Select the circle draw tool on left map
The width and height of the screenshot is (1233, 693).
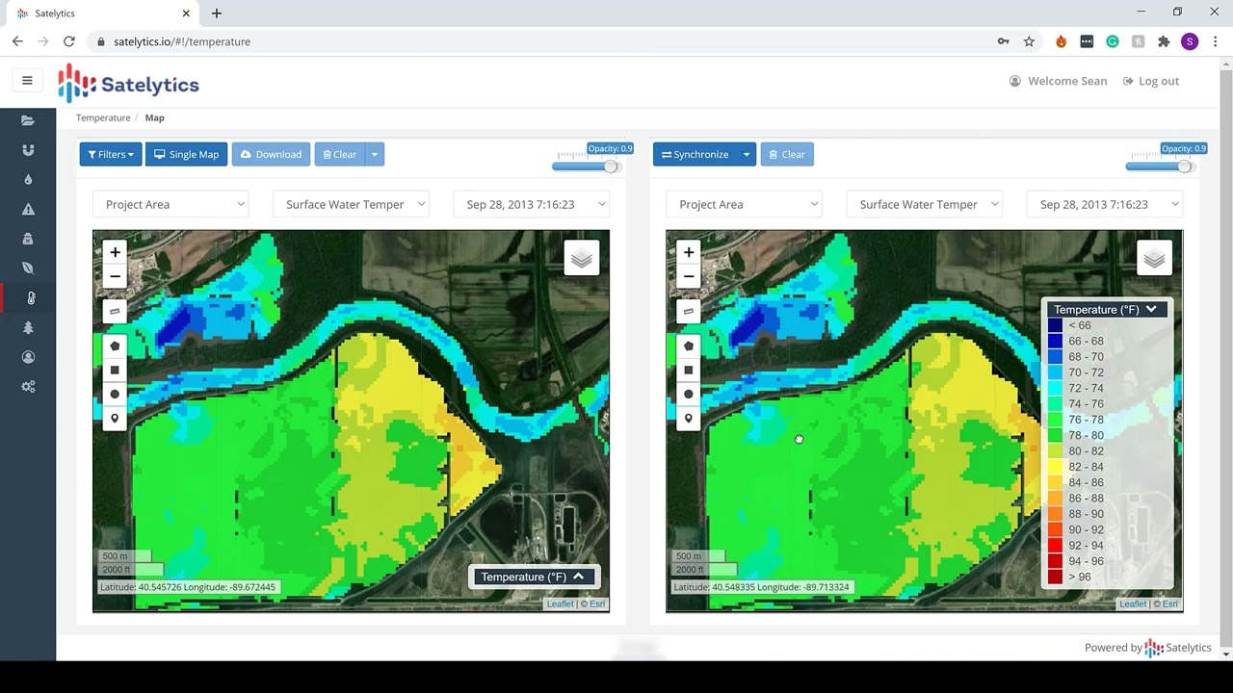(x=115, y=394)
